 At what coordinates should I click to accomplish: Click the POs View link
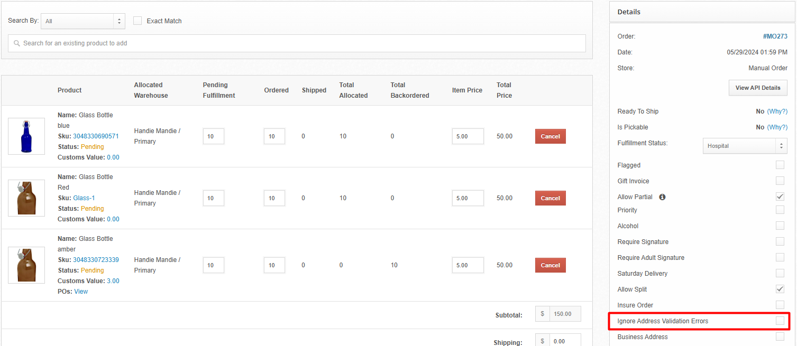pyautogui.click(x=81, y=292)
